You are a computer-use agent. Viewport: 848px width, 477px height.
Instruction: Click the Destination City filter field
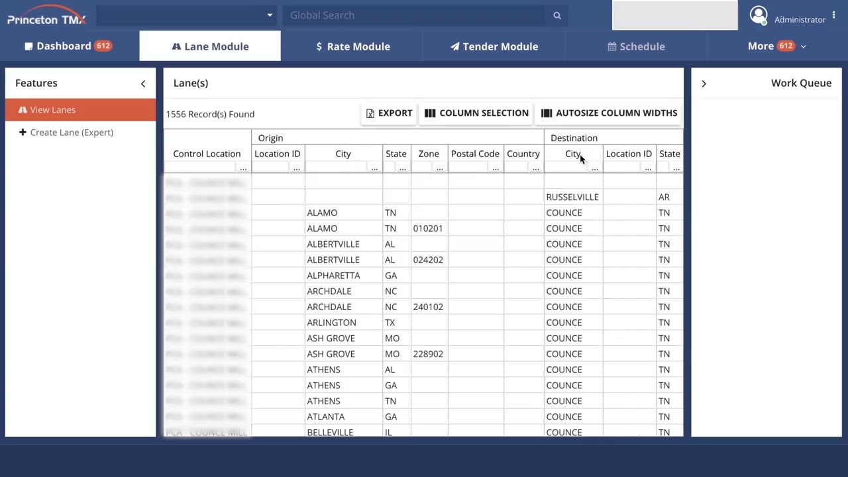(566, 167)
